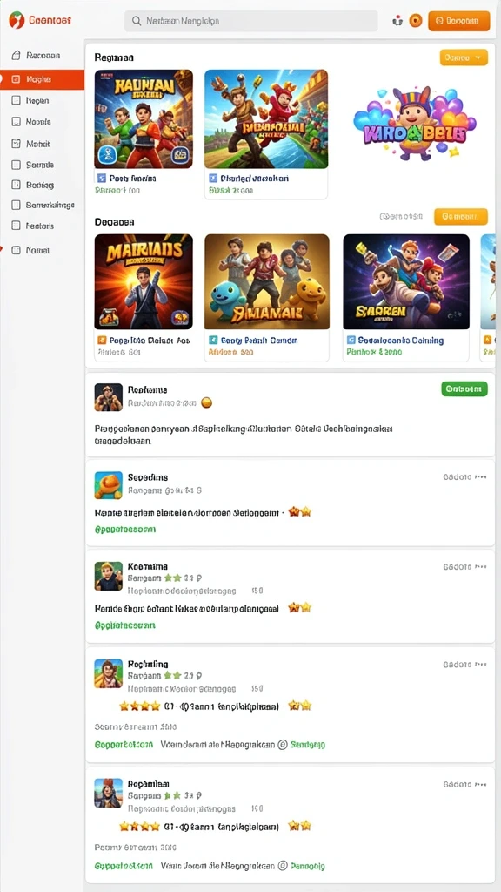Click the blue badge icon on the Kaunian cover

click(x=107, y=154)
